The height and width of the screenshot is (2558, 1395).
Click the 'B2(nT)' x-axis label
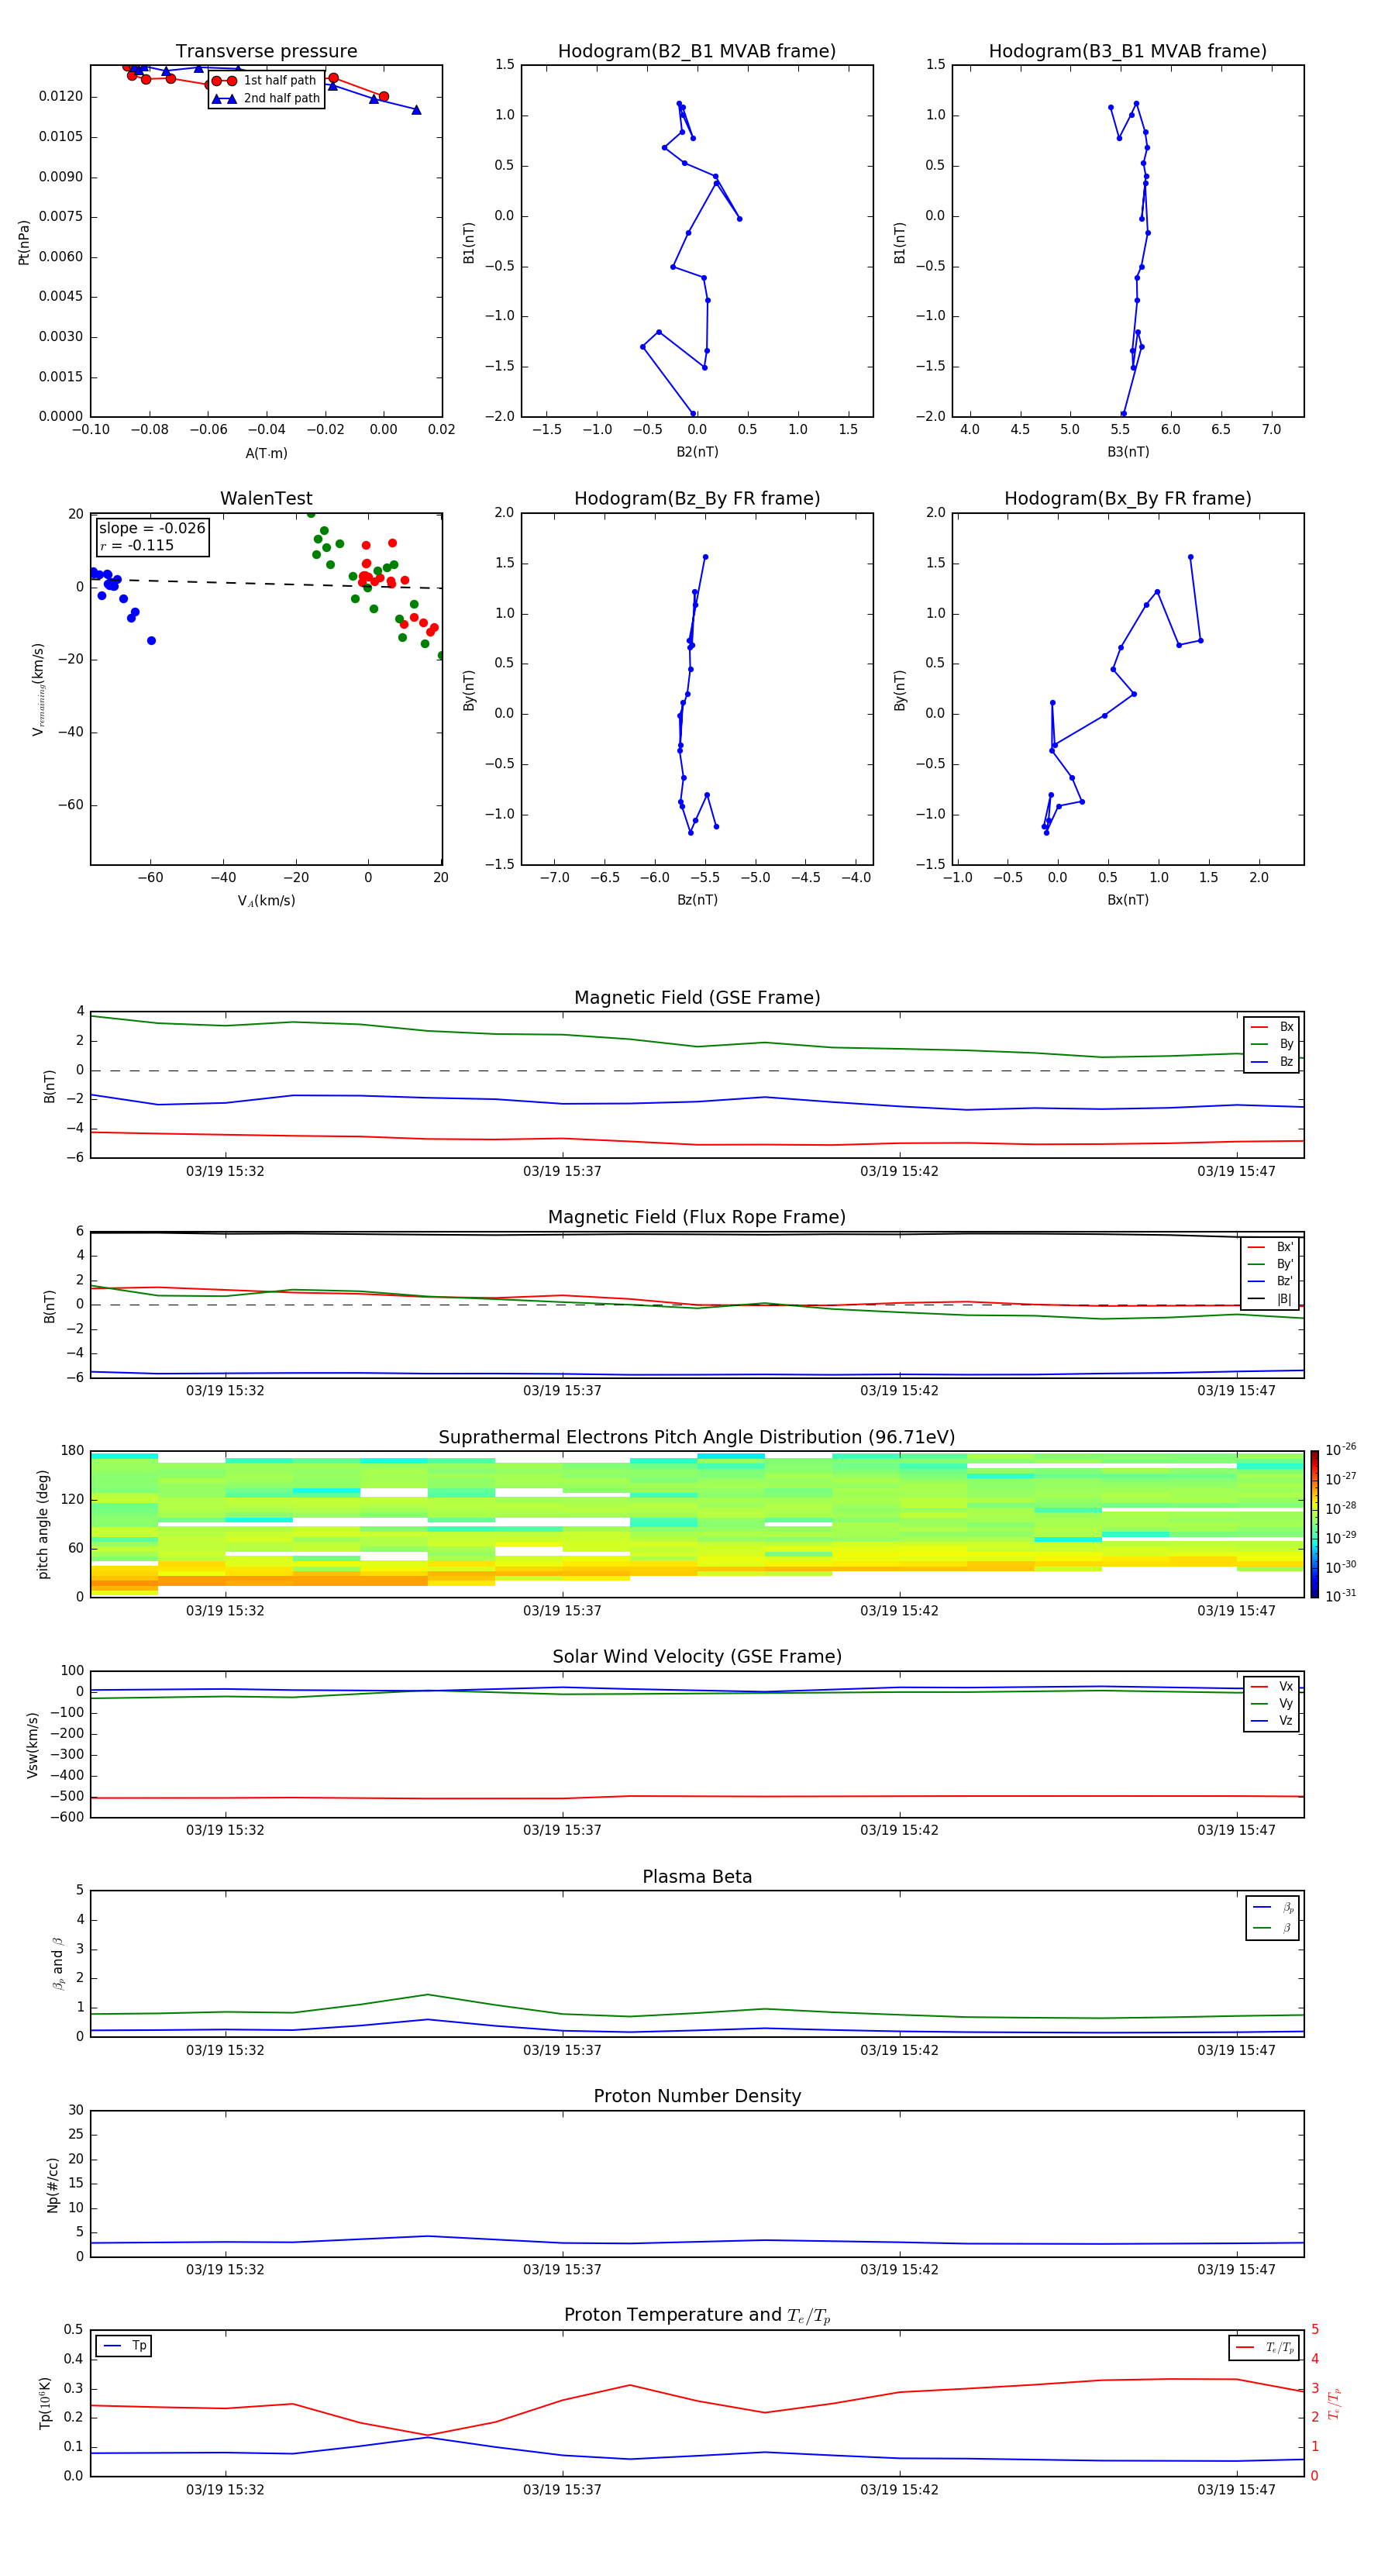697,452
